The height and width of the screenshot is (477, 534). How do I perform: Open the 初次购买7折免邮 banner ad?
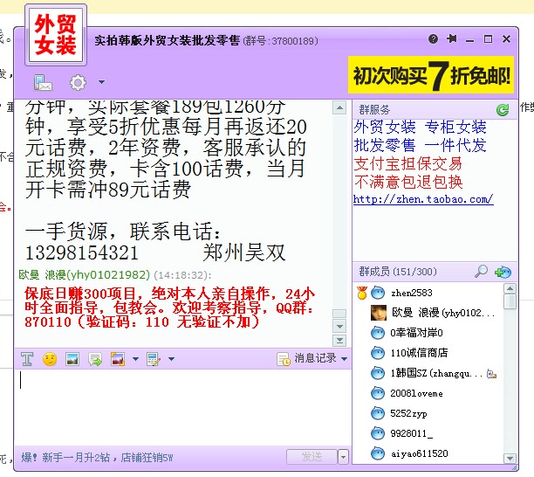click(x=430, y=75)
